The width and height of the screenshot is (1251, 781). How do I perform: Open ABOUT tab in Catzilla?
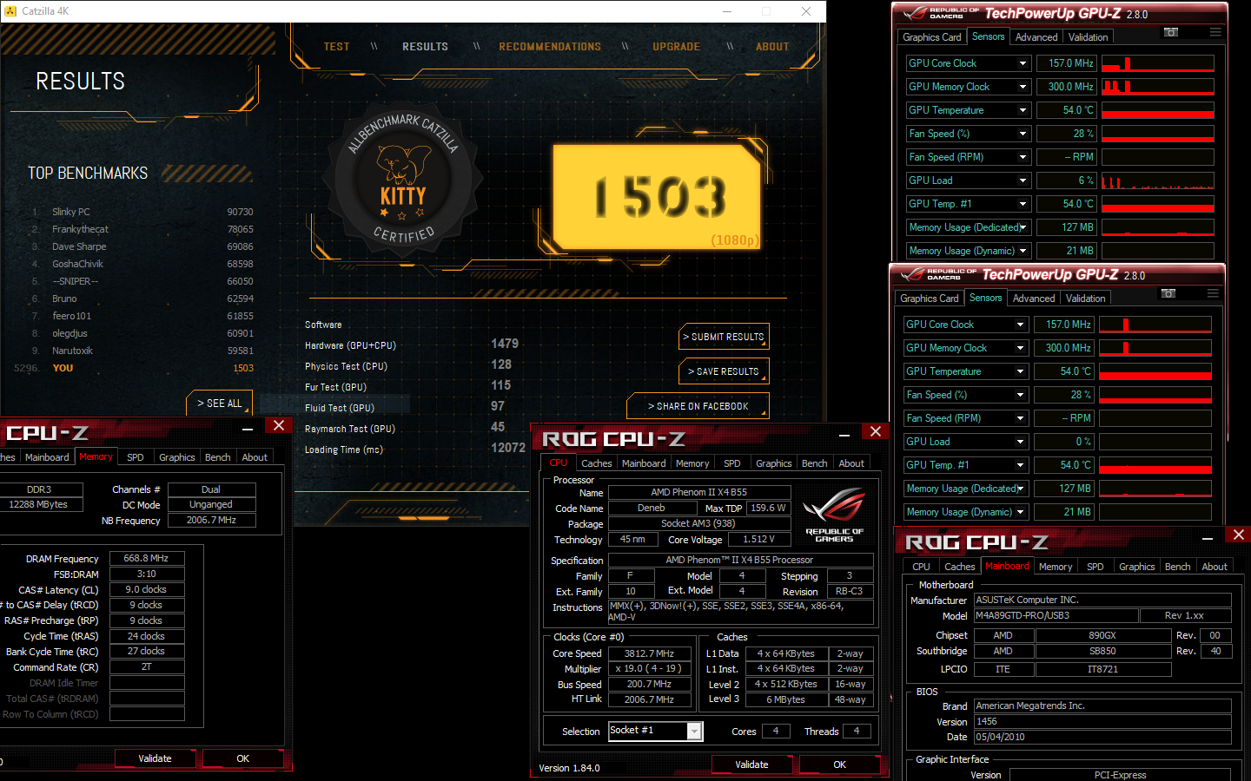772,47
